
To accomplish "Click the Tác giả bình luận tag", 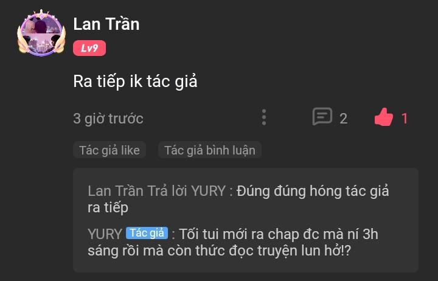I will (210, 150).
